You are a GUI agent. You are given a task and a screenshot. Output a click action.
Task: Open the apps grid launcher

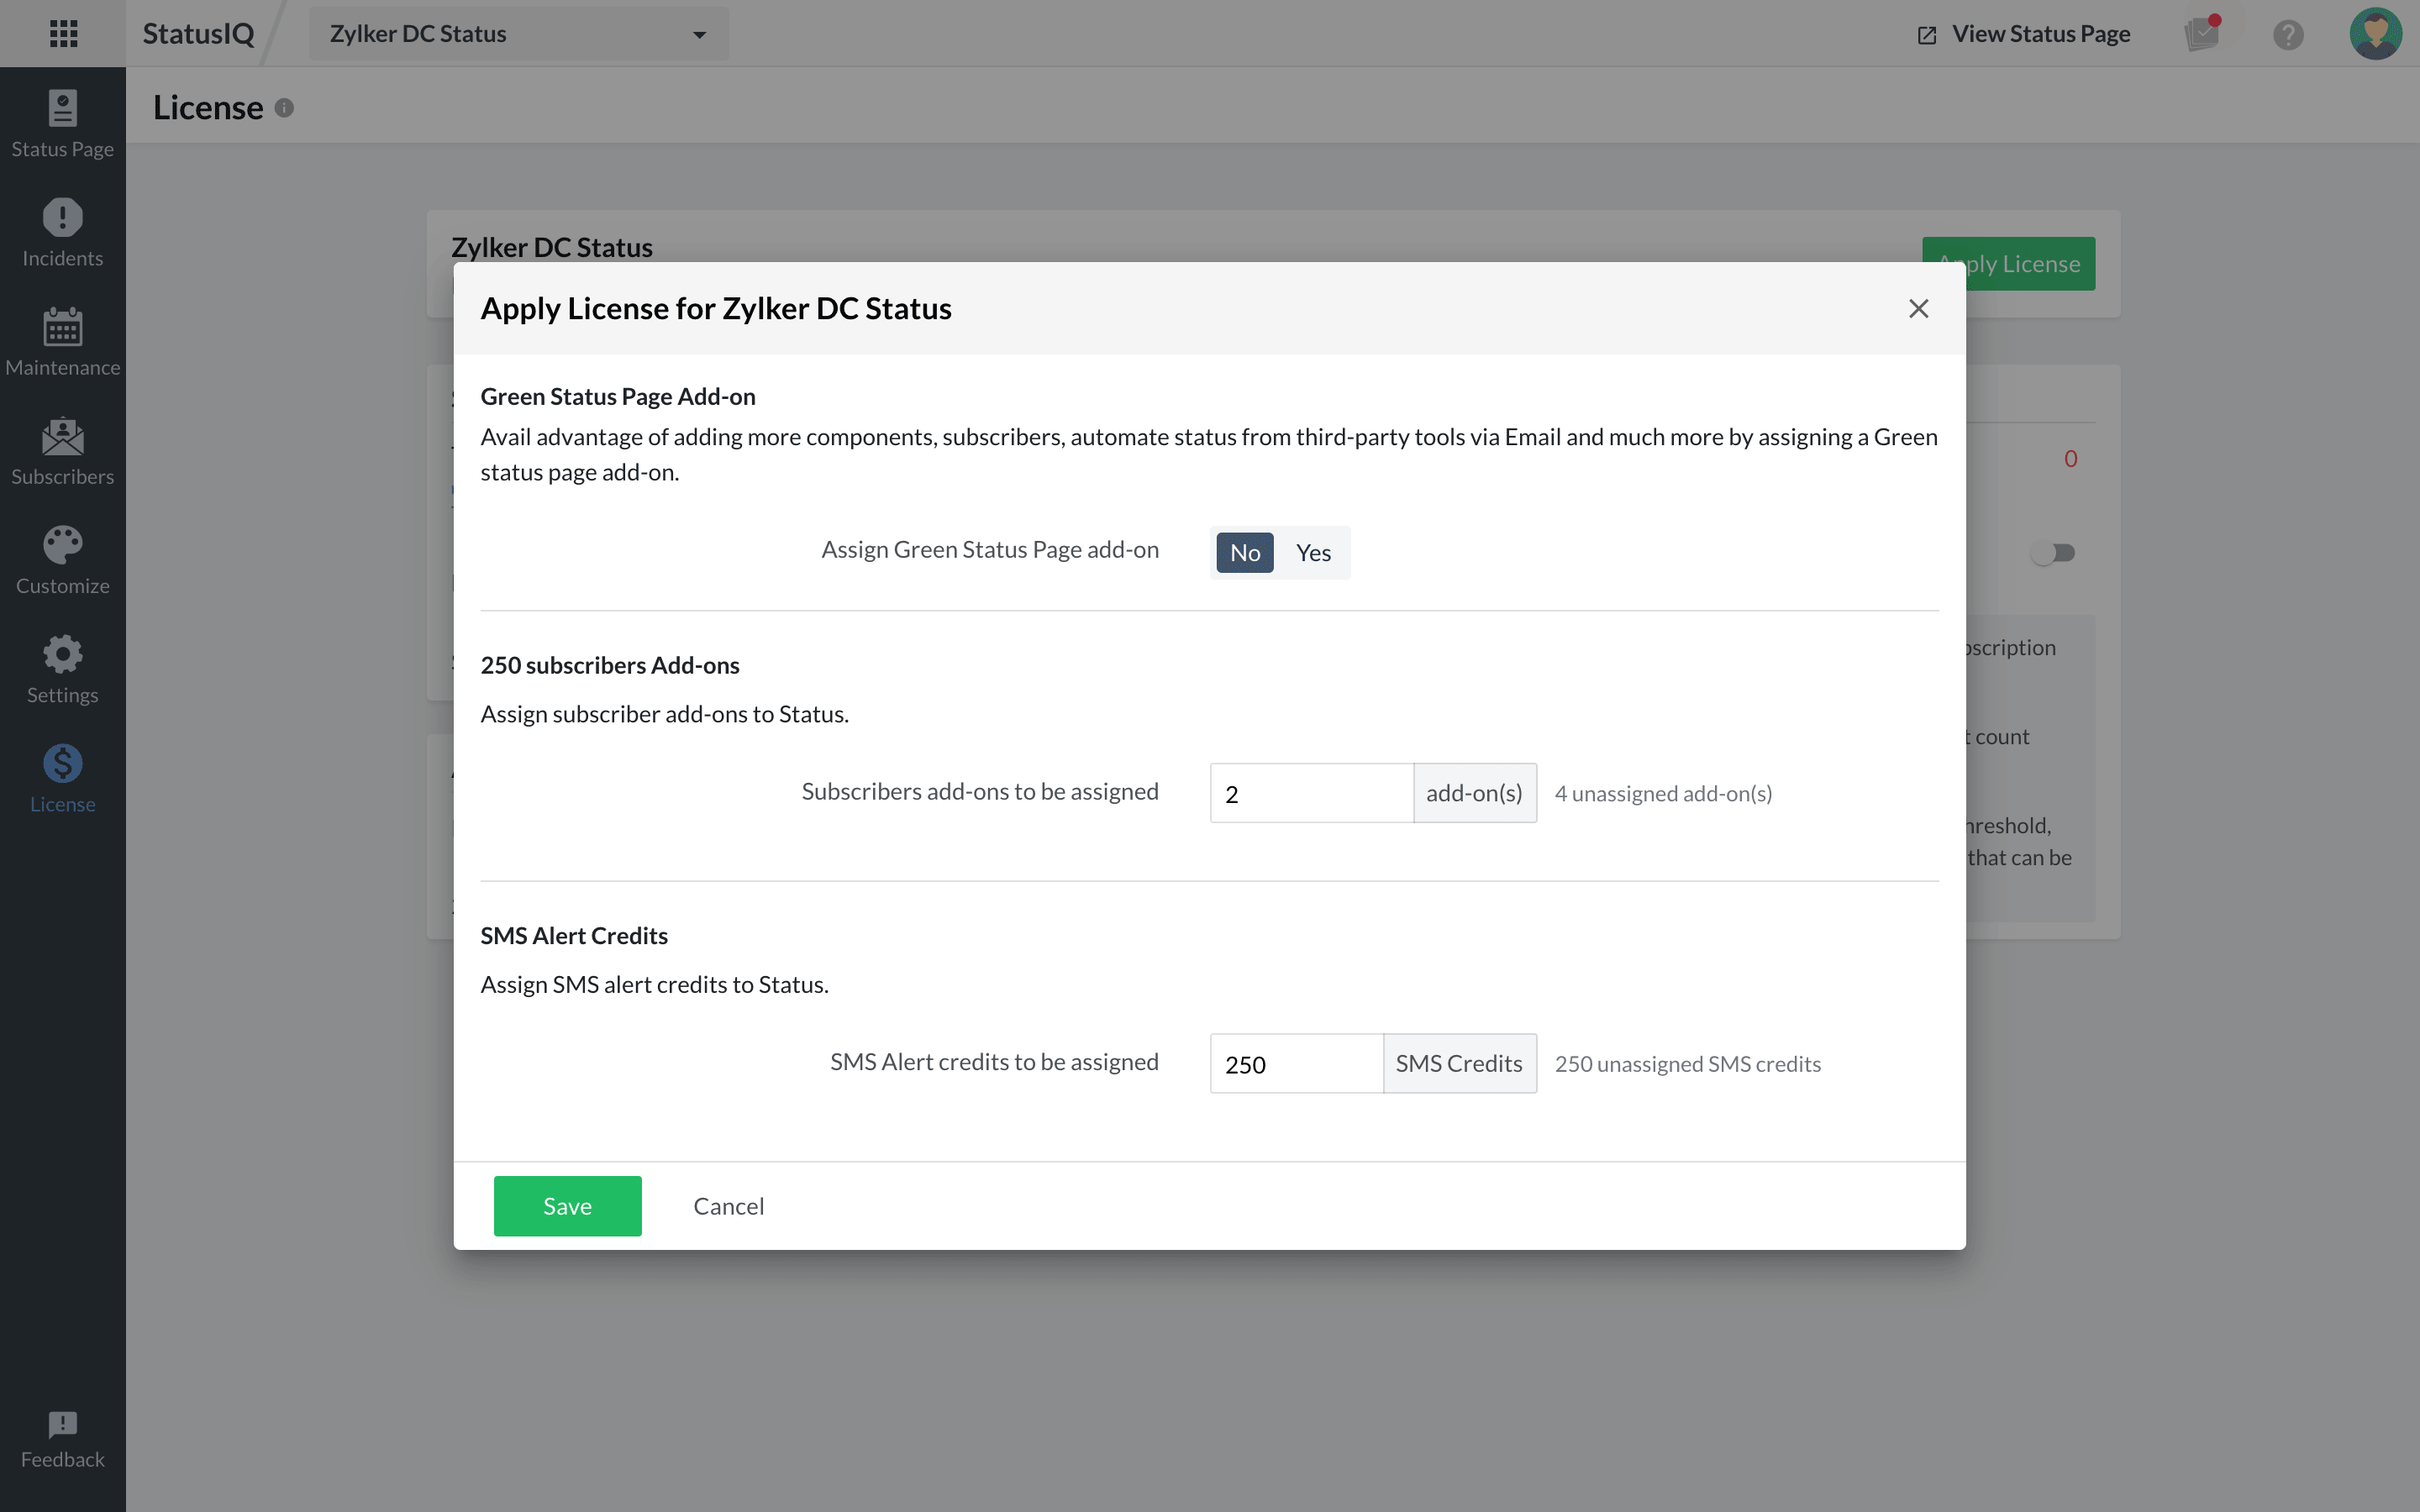tap(63, 33)
